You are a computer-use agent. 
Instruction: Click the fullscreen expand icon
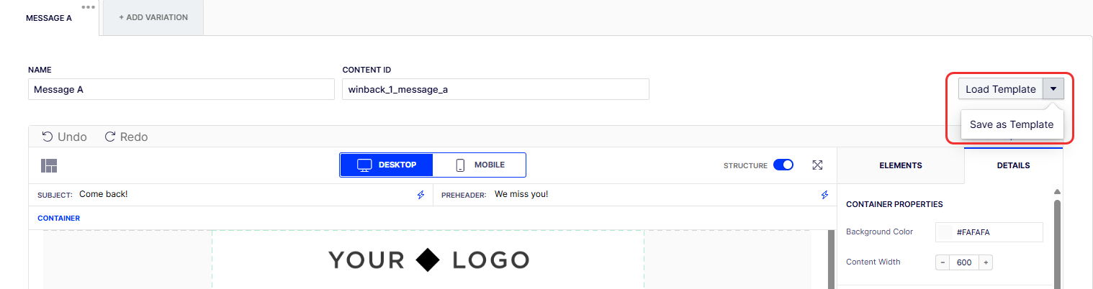point(817,165)
